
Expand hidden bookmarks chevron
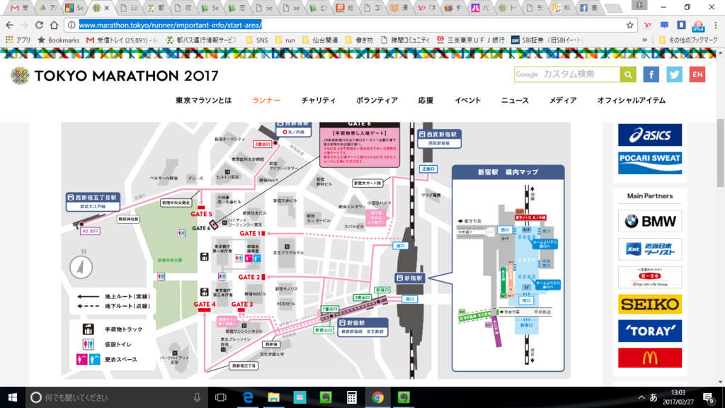pos(644,40)
